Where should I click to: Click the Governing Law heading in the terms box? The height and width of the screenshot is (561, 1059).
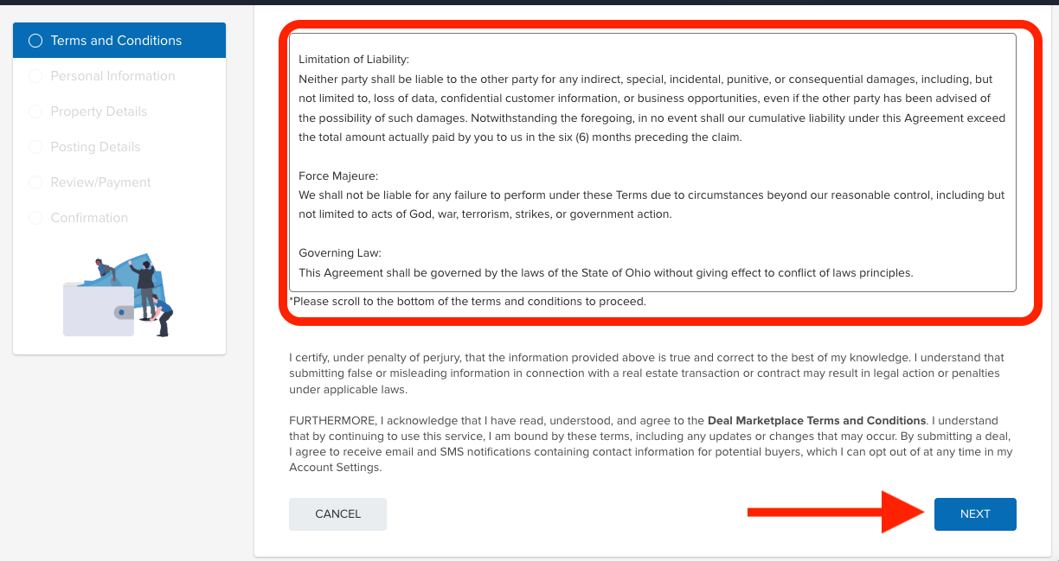(340, 253)
